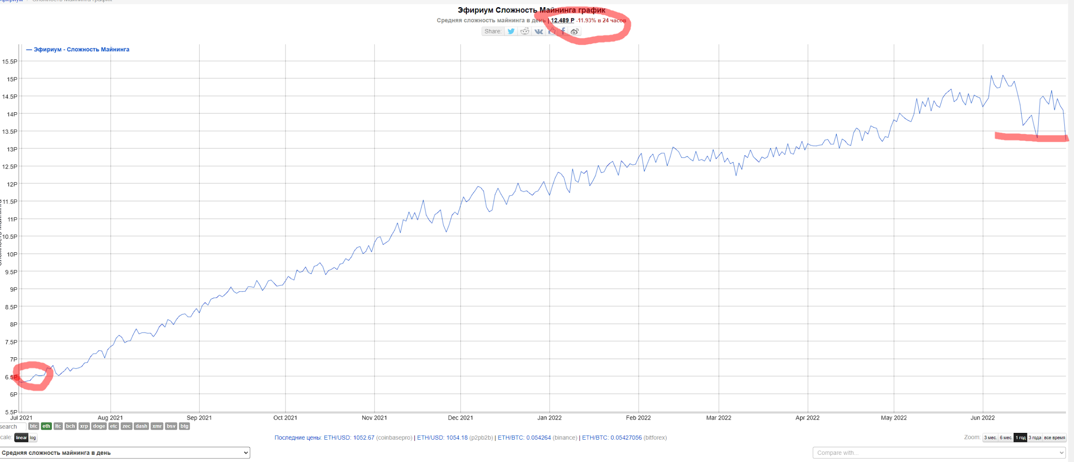Select the dash coin tag

pos(141,426)
